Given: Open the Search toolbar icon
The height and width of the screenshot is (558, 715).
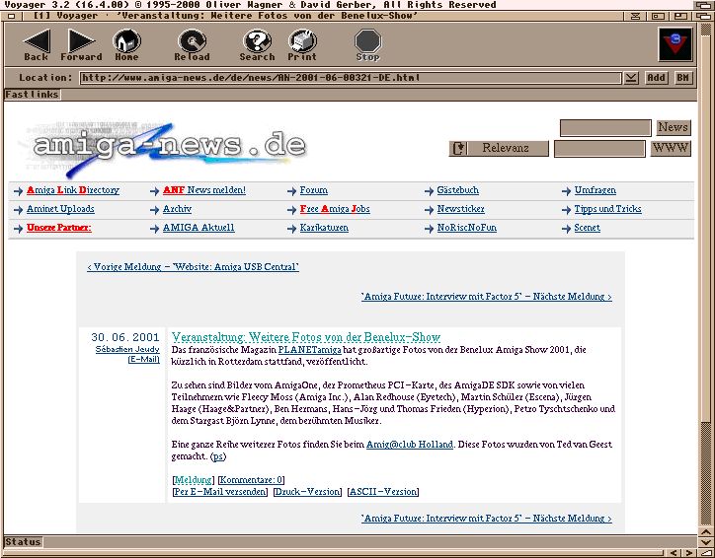Looking at the screenshot, I should coord(257,45).
